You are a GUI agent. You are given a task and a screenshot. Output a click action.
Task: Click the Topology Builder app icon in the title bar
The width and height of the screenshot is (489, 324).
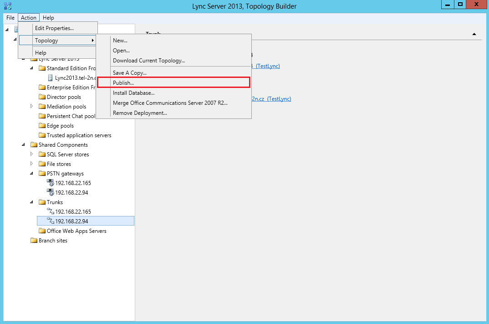click(x=7, y=5)
